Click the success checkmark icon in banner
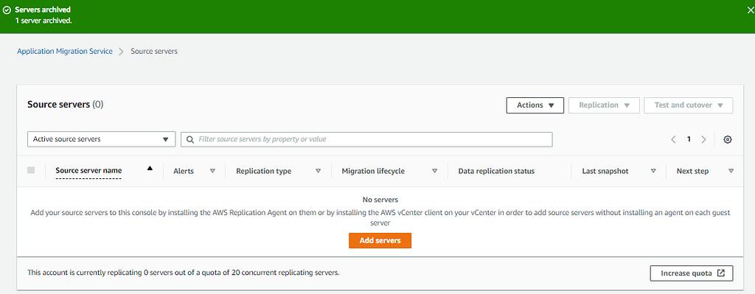The height and width of the screenshot is (294, 755). click(x=7, y=10)
